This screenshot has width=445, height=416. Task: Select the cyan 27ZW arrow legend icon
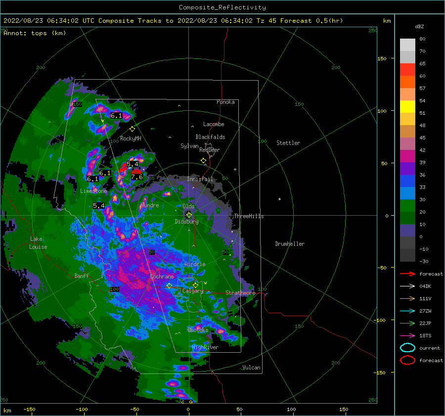point(408,311)
